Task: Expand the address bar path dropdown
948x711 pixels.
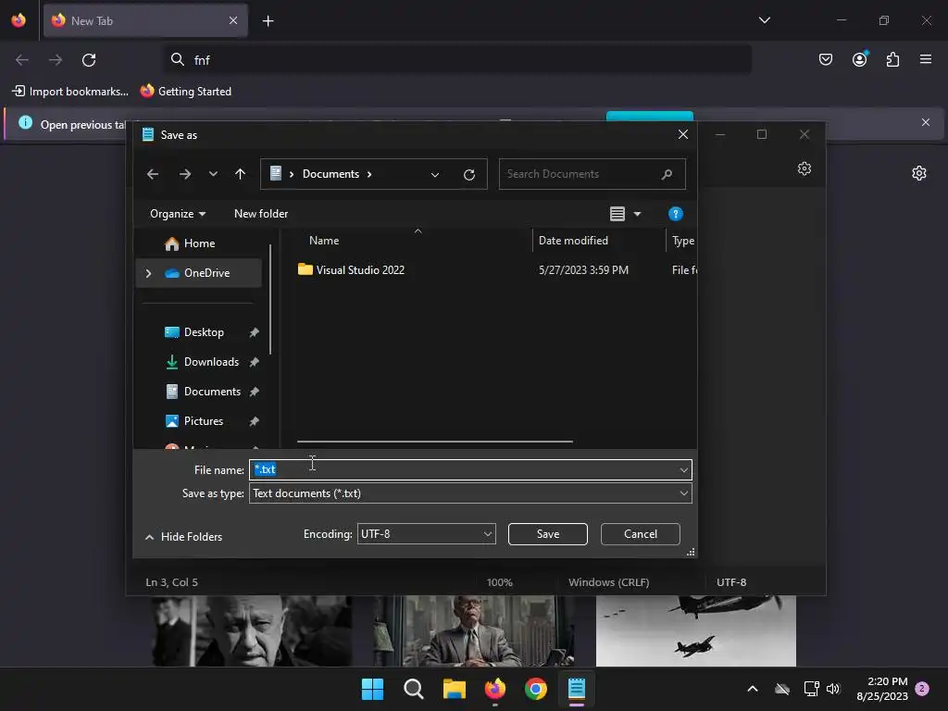Action: [435, 175]
